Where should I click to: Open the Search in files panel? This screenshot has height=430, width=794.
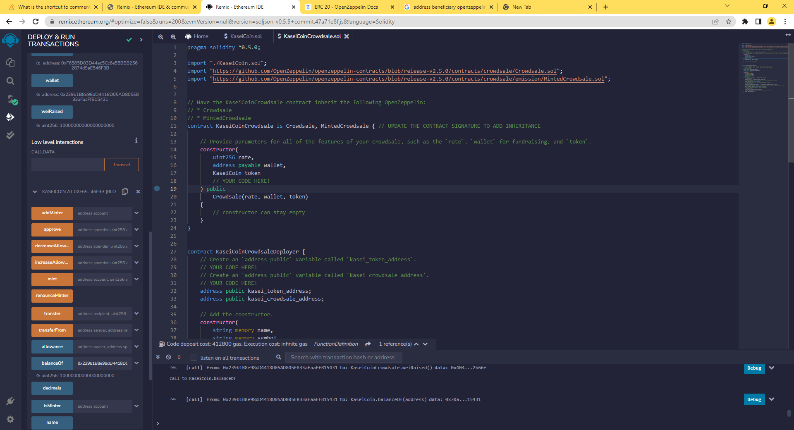click(x=10, y=81)
